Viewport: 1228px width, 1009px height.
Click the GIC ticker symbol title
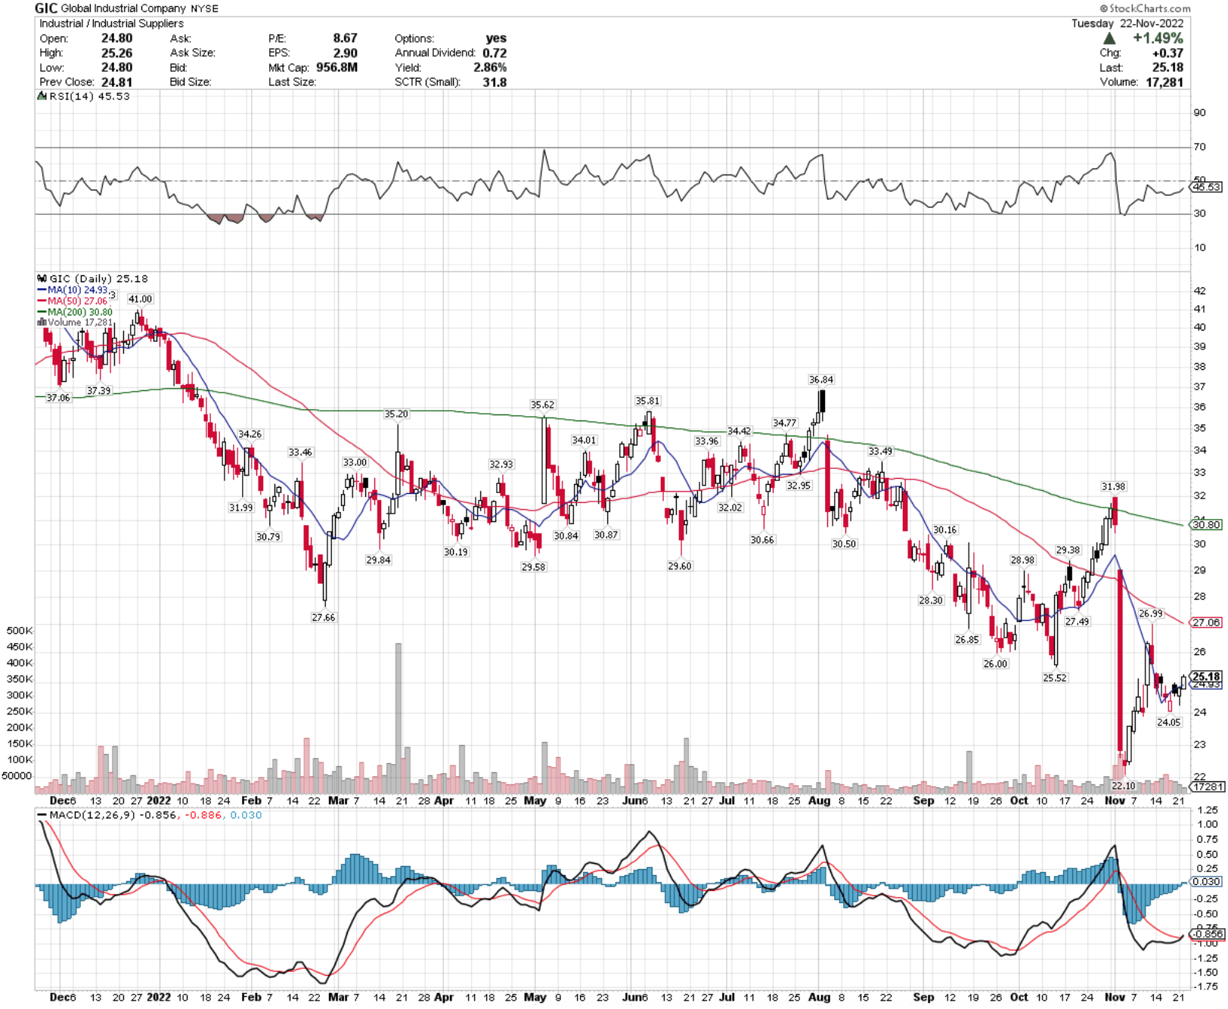click(x=46, y=8)
